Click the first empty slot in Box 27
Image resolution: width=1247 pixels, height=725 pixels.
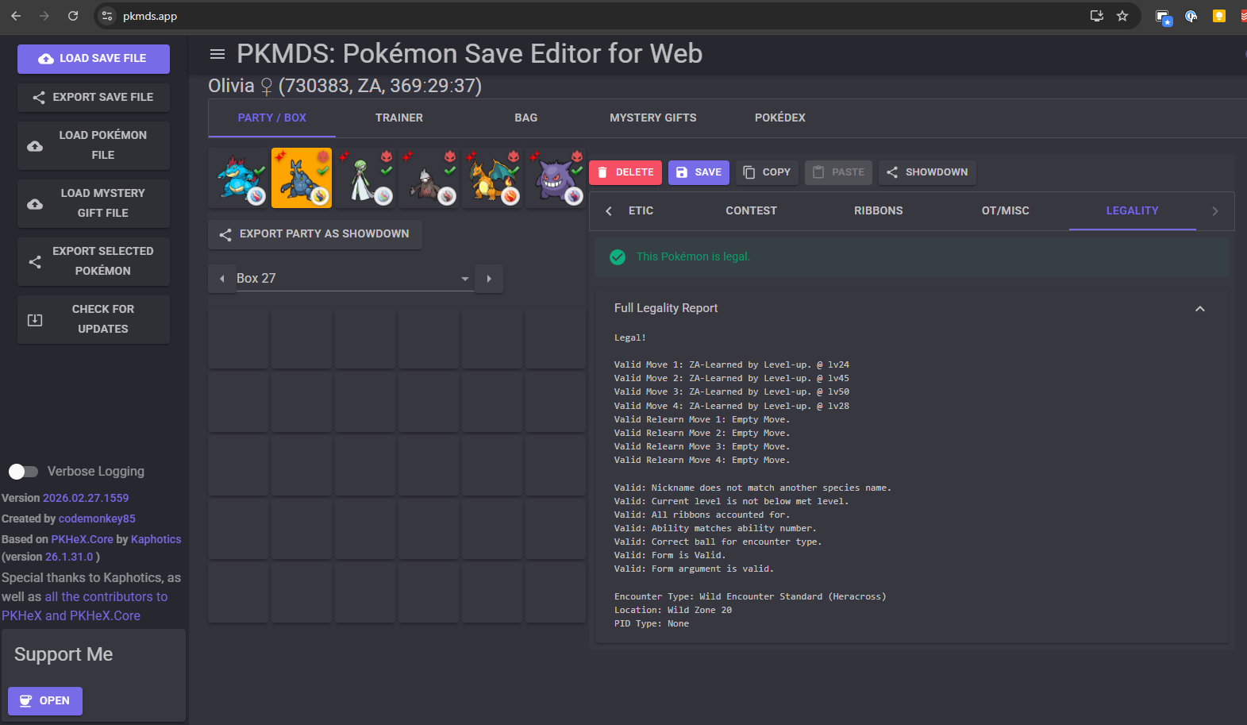coord(238,338)
